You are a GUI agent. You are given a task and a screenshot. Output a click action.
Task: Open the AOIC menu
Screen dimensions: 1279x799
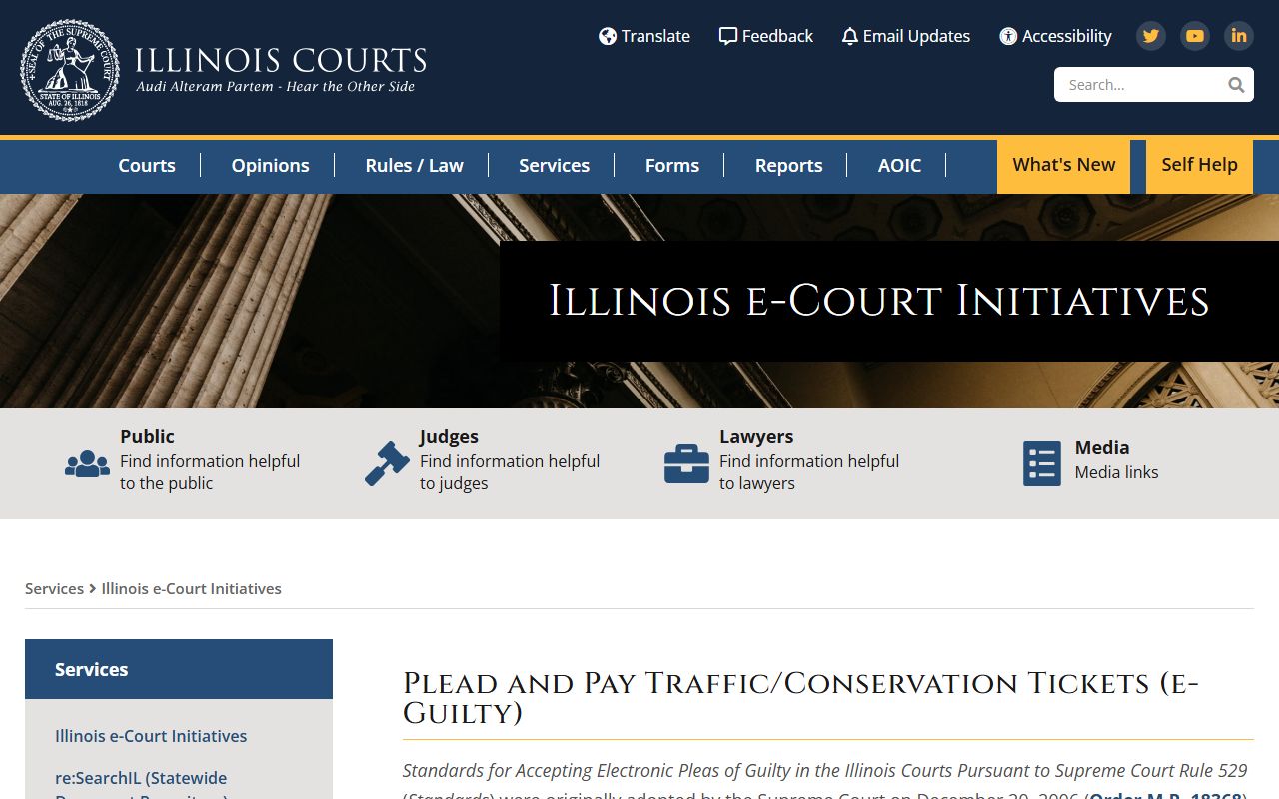[899, 165]
